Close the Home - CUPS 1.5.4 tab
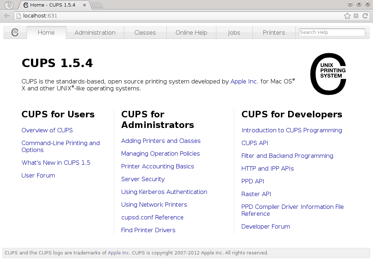Viewport: 373px width, 261px height. point(84,5)
